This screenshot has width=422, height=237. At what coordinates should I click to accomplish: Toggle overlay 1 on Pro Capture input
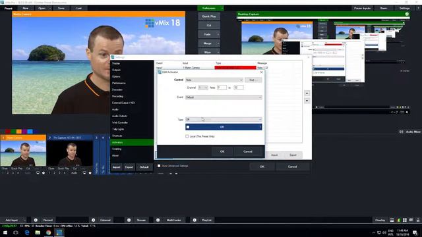click(x=49, y=172)
